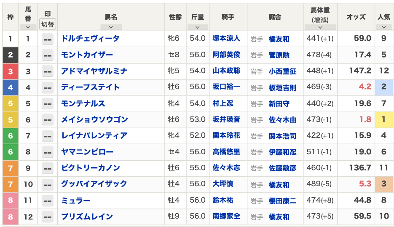Toggle mark selector for ディープステイト row
This screenshot has width=394, height=227.
tap(48, 88)
